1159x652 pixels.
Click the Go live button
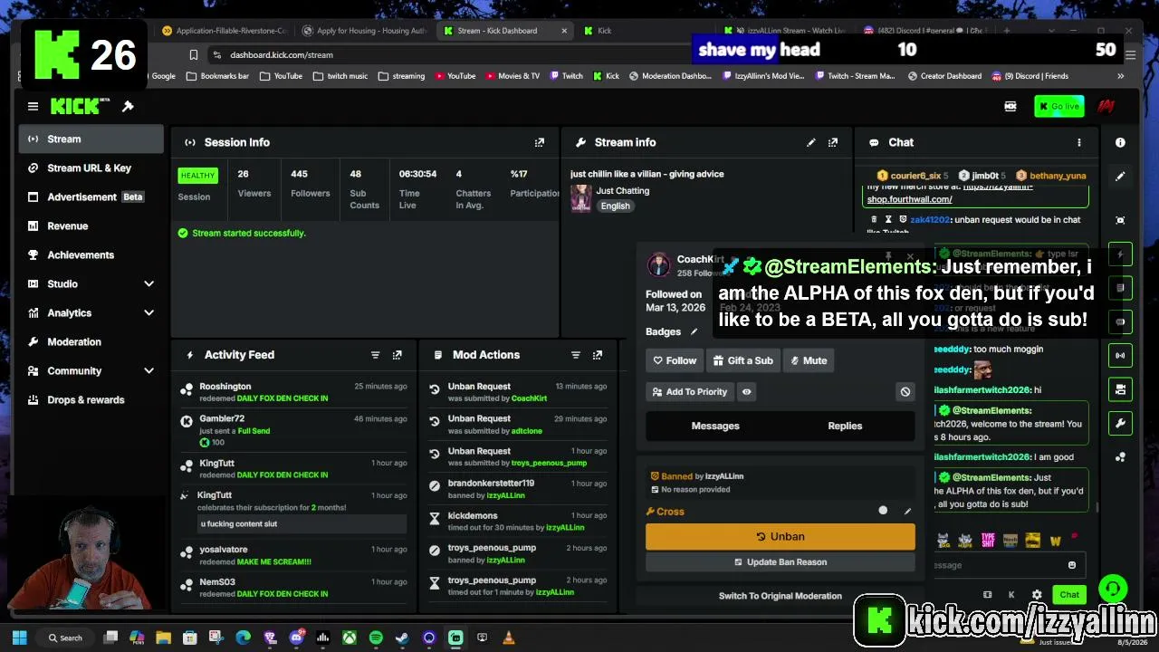tap(1058, 107)
